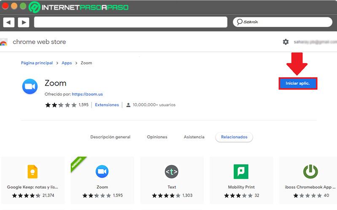This screenshot has height=210, width=337.
Task: Switch to Descripción general tab
Action: pos(110,137)
